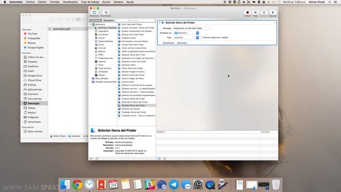The image size is (341, 192).
Task: Open the Ayuda menu in the menu bar
Action: pos(130,2)
